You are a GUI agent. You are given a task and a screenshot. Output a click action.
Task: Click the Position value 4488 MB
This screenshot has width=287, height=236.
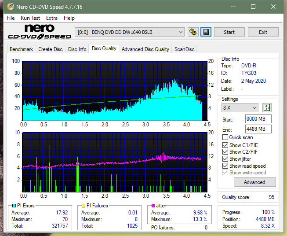(x=265, y=219)
